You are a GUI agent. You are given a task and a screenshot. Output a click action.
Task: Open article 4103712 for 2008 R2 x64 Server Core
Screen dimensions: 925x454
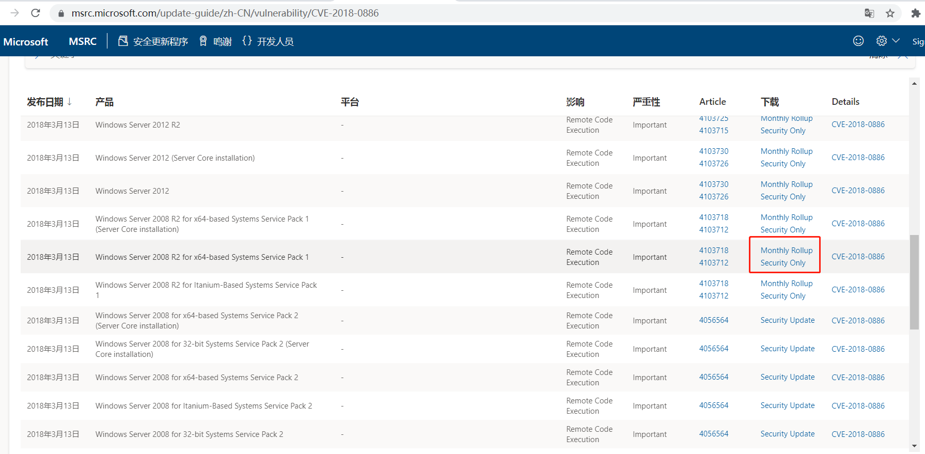coord(714,230)
